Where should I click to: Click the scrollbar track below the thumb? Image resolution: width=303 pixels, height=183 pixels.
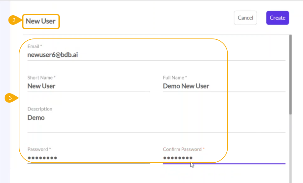tap(290, 147)
